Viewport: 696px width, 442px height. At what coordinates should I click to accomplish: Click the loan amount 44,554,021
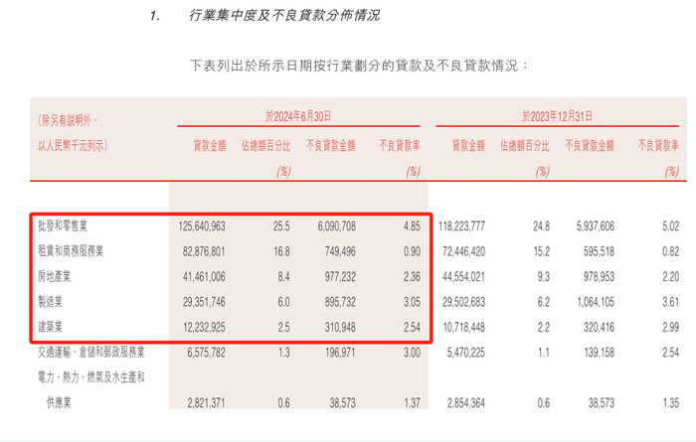[464, 277]
